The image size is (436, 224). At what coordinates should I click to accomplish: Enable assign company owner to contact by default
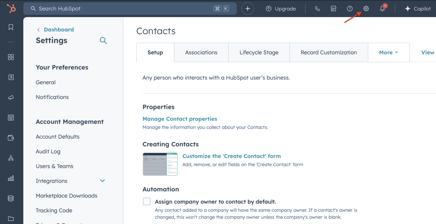pyautogui.click(x=146, y=201)
